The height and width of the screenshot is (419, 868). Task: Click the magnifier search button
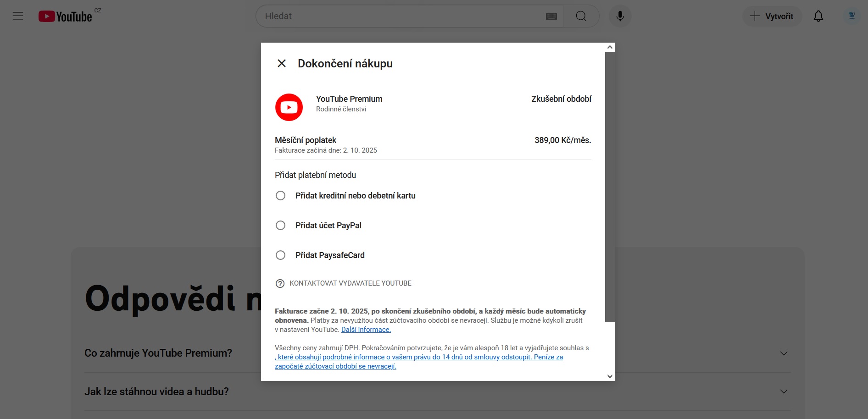pos(581,16)
